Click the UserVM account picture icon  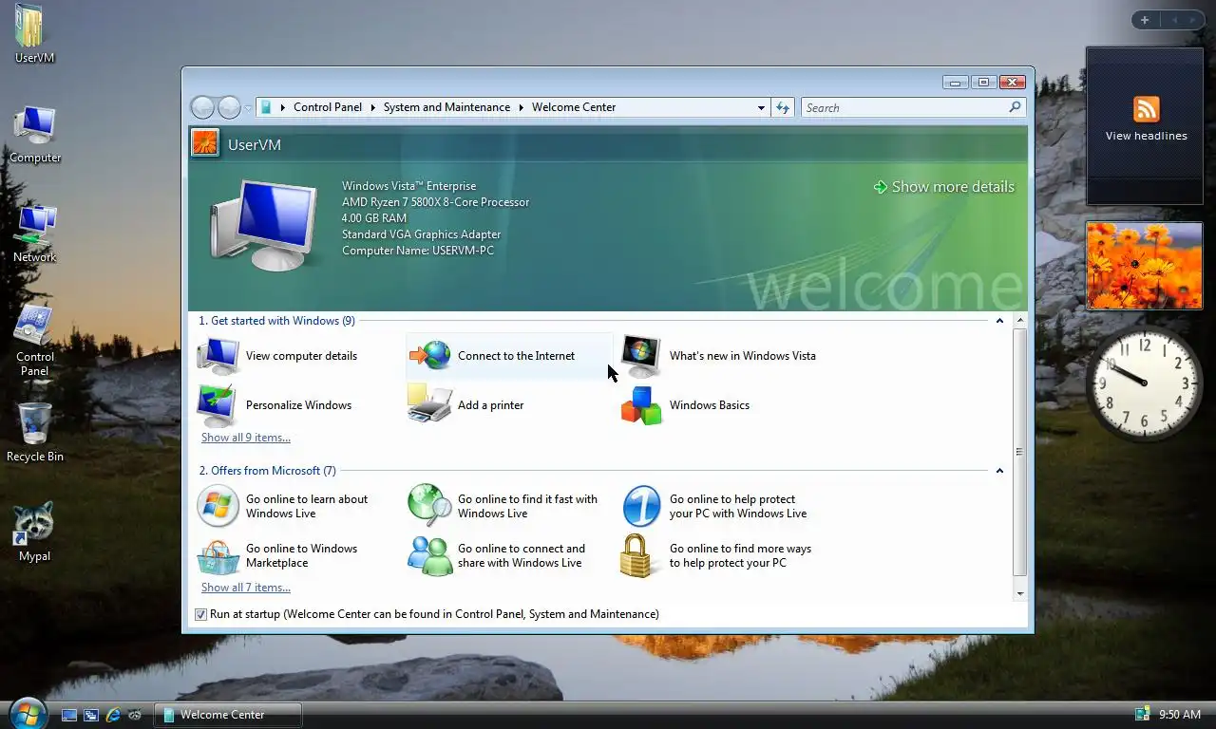click(204, 143)
